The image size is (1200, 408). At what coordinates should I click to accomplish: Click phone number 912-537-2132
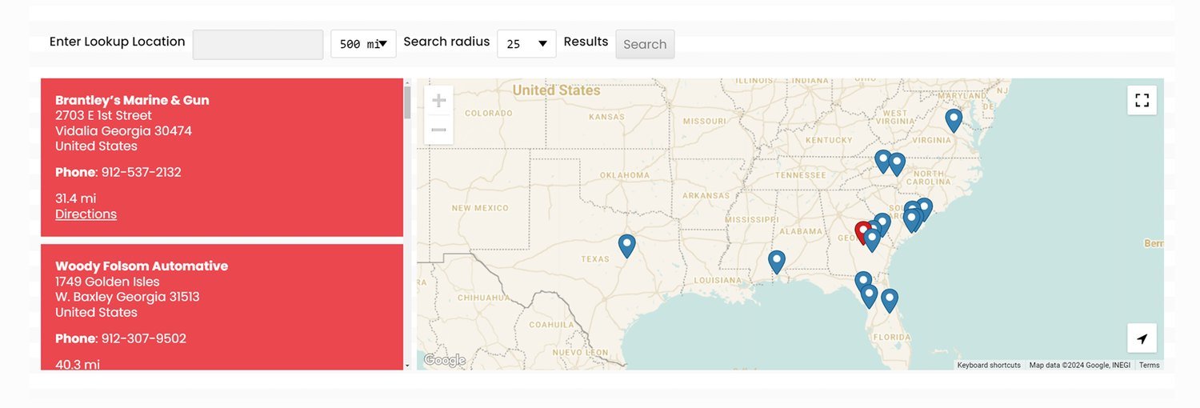tap(141, 172)
